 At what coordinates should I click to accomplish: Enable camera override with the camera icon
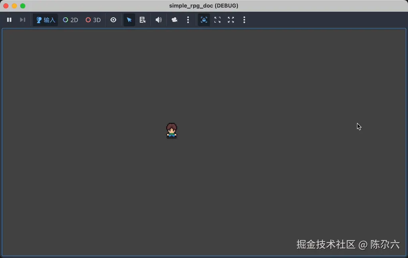point(174,20)
